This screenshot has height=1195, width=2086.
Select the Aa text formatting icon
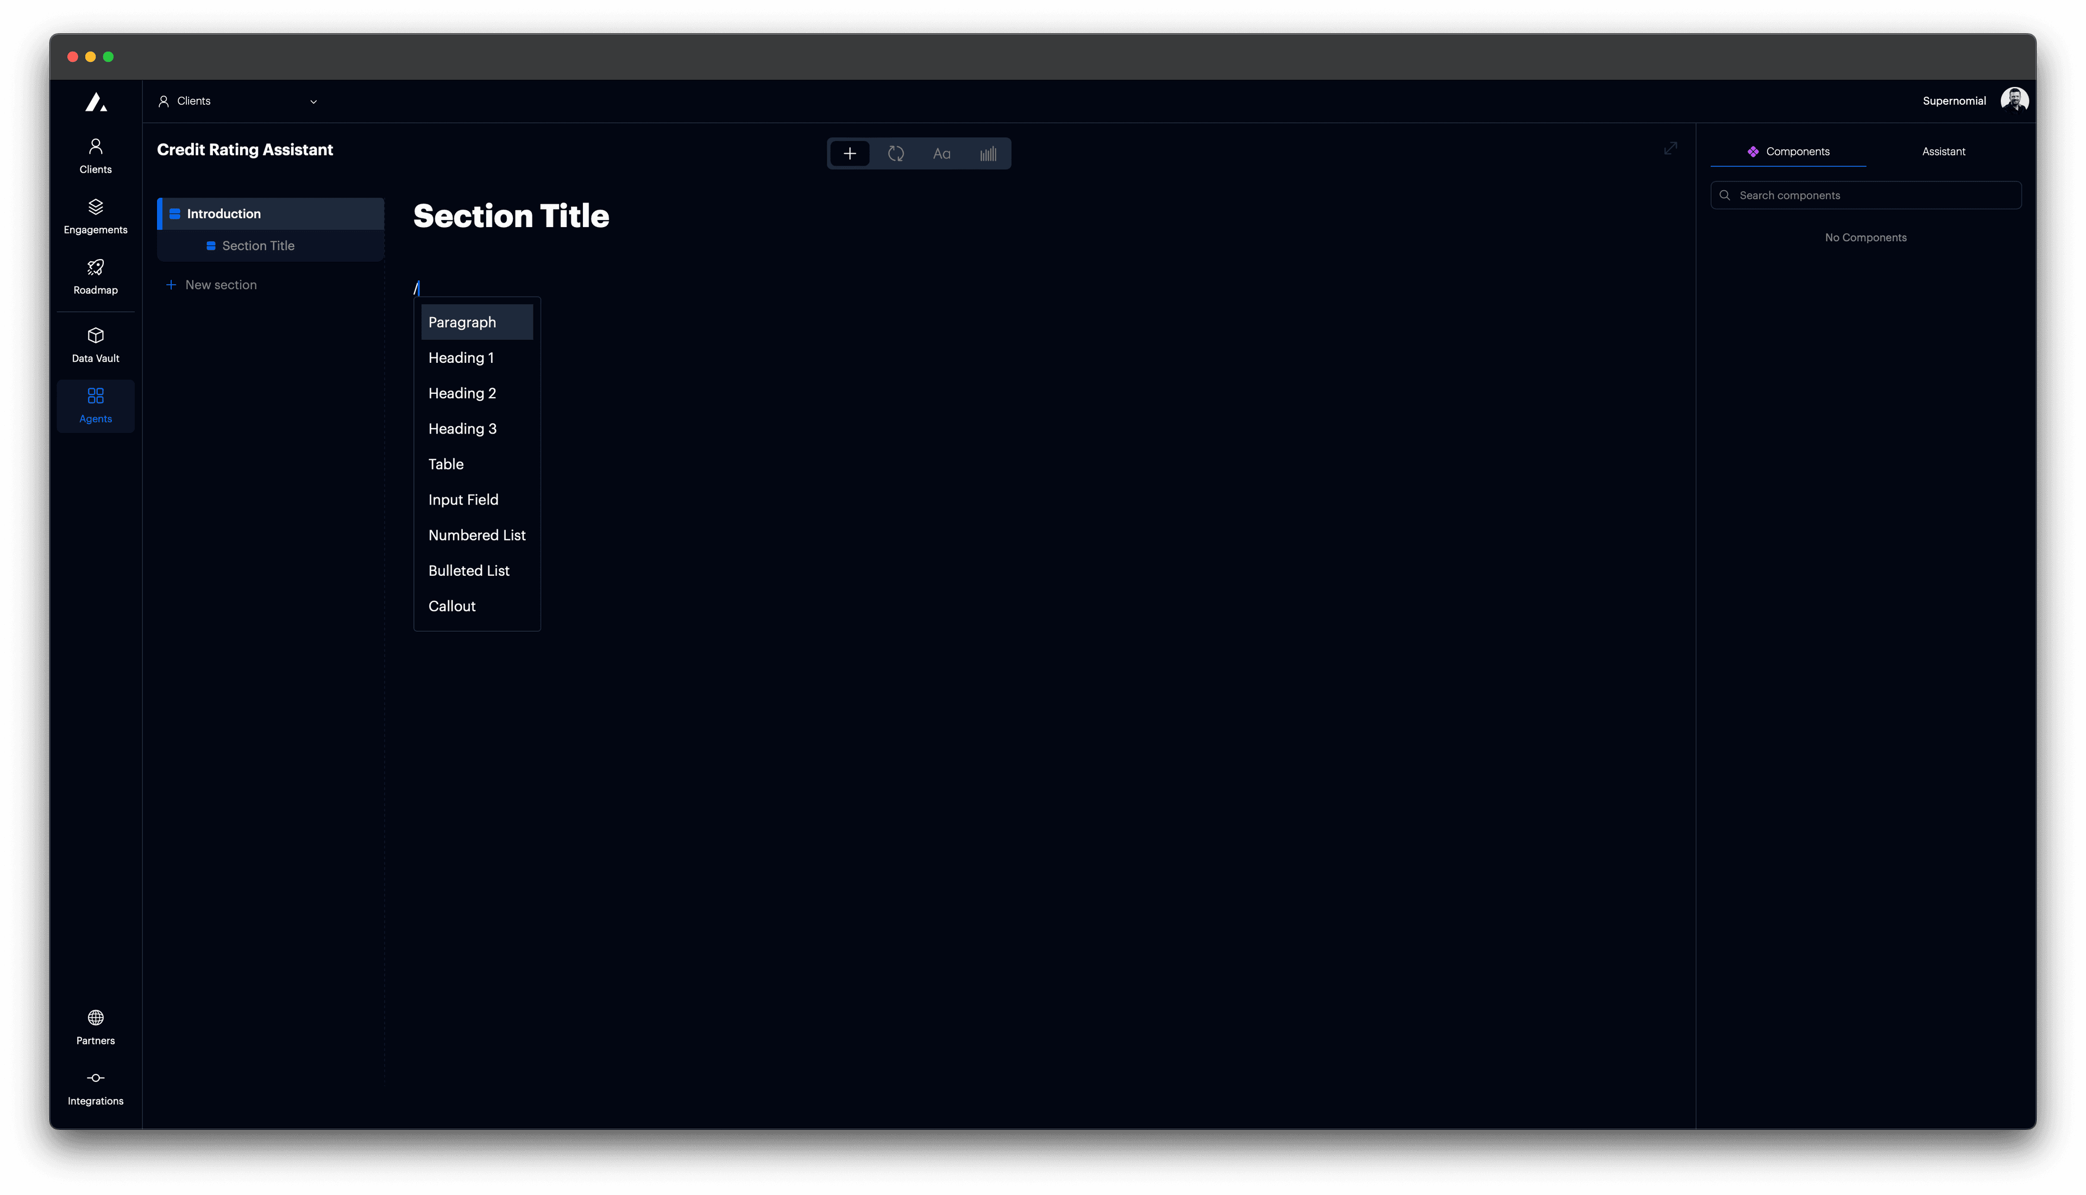click(941, 153)
